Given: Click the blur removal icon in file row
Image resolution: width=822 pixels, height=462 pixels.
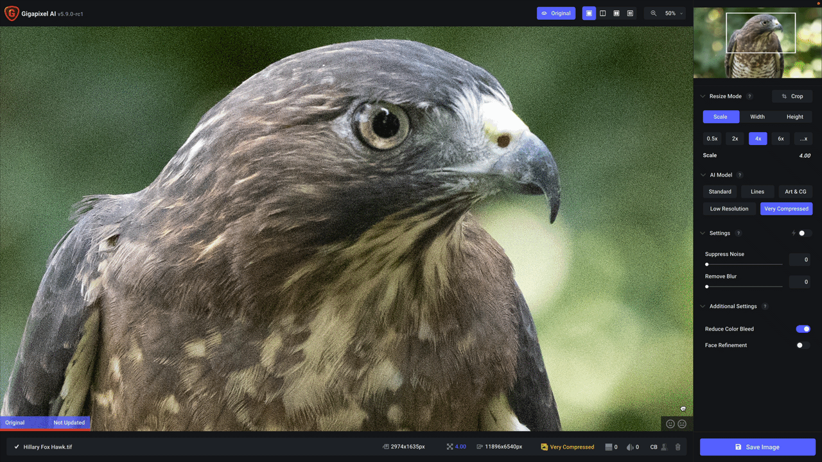Looking at the screenshot, I should pyautogui.click(x=631, y=447).
